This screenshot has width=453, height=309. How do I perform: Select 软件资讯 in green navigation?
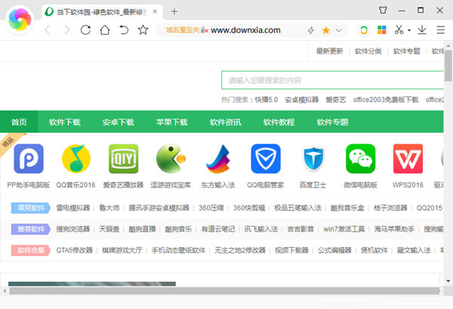tap(225, 122)
